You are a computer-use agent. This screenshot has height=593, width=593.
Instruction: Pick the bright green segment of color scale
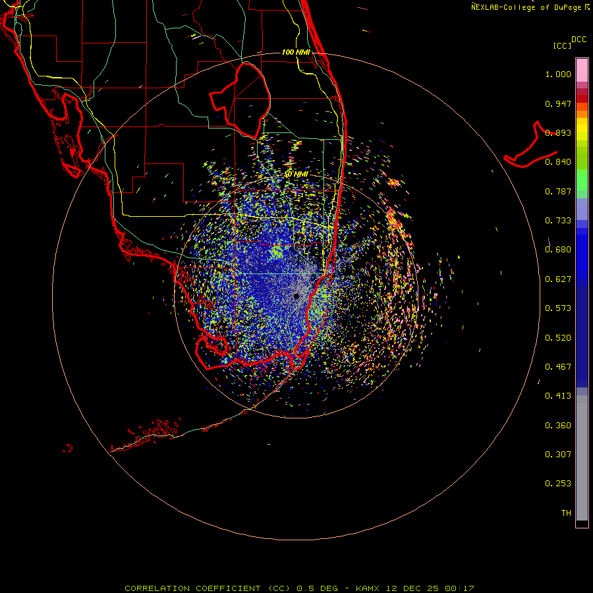[x=582, y=180]
